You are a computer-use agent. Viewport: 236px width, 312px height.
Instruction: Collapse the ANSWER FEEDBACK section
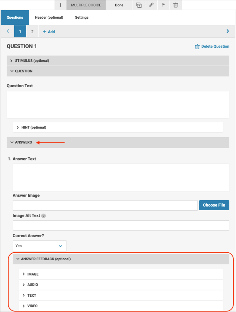pyautogui.click(x=121, y=259)
